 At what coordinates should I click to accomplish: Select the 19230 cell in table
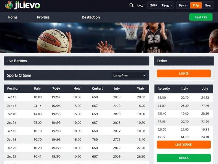coord(56,131)
